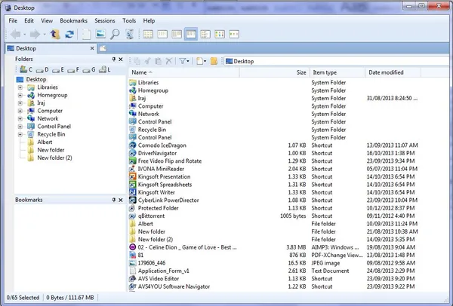Viewport: 453px width, 306px height.
Task: Close the Bookmarks panel
Action: click(121, 200)
